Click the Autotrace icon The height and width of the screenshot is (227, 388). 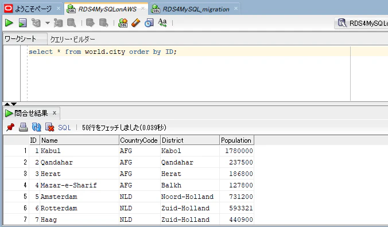tap(59, 23)
